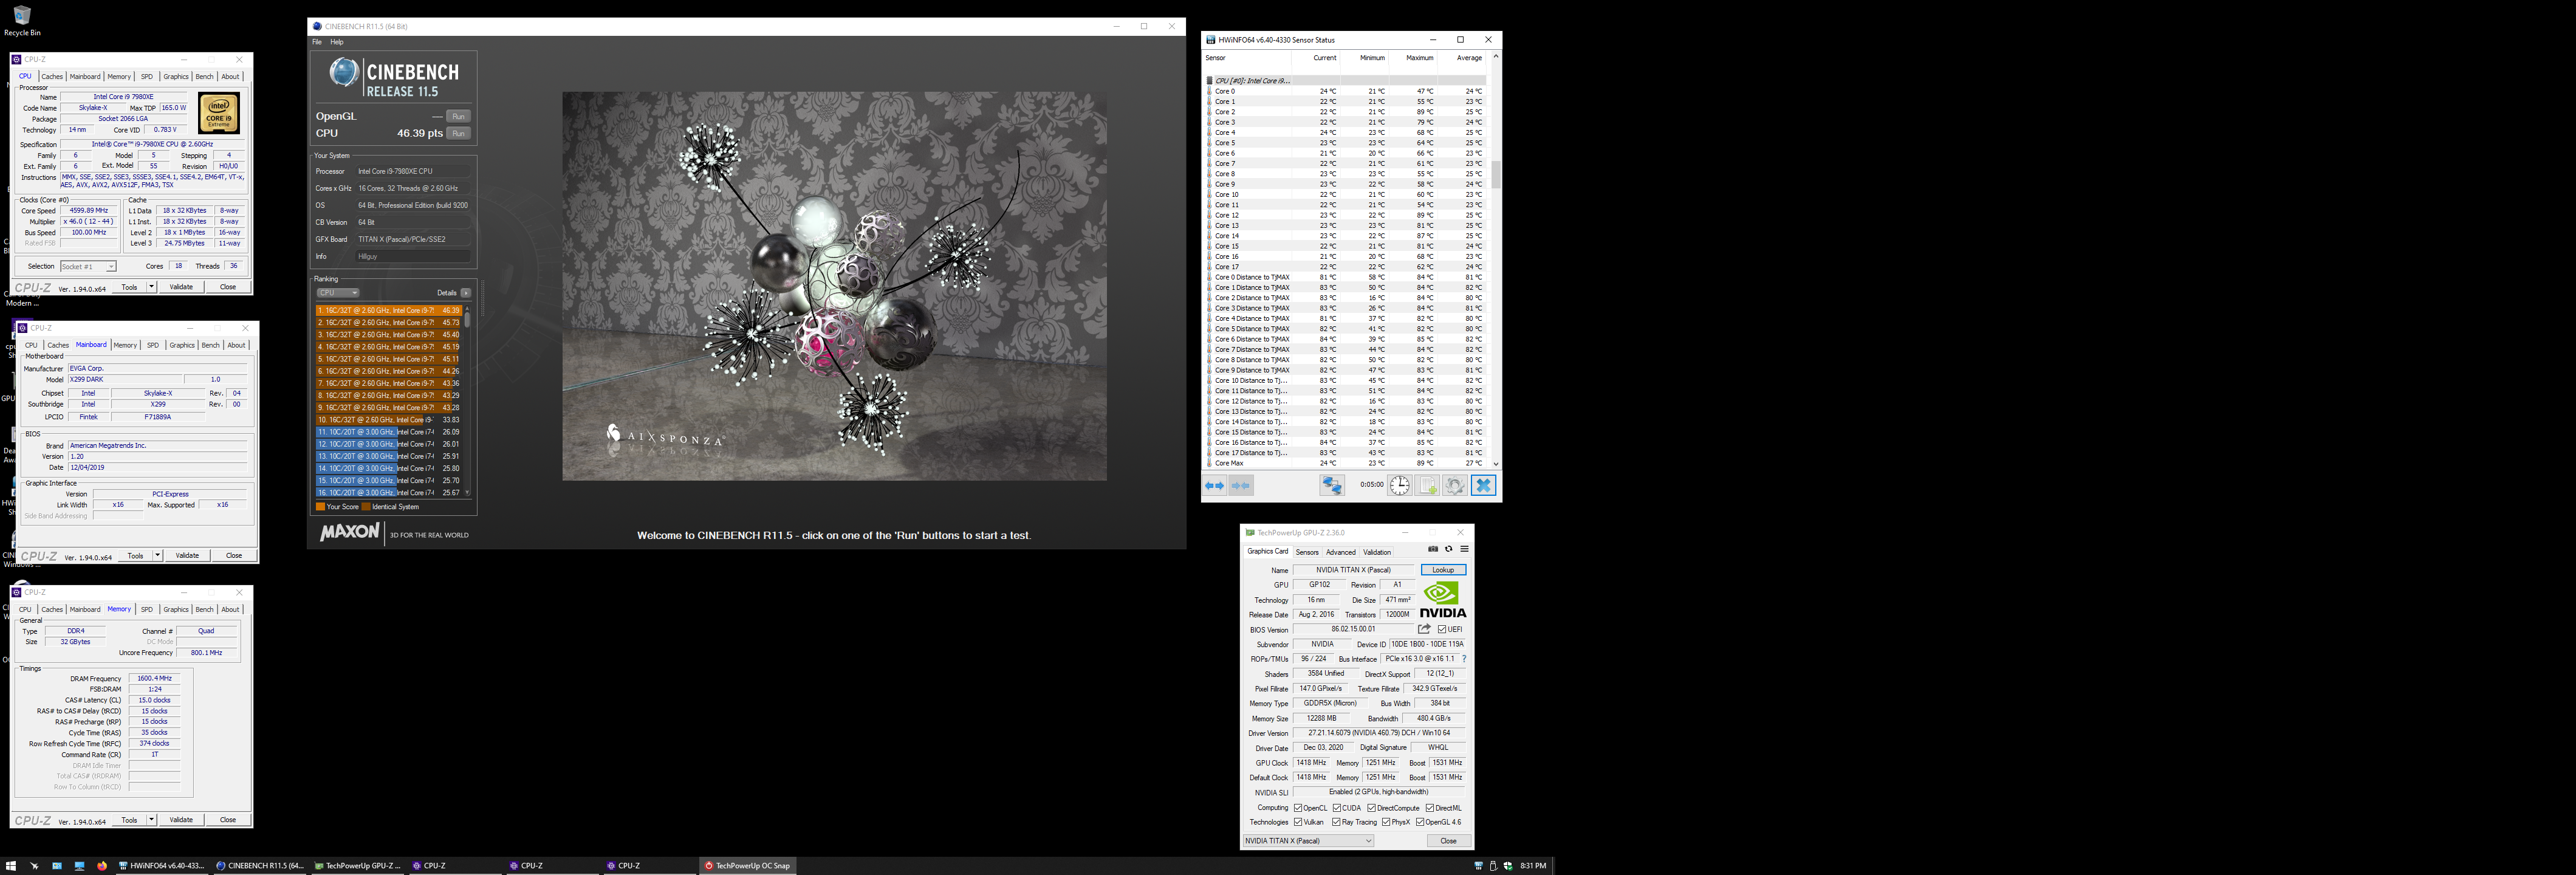This screenshot has height=875, width=2576.
Task: Open Tools dropdown arrow in Mainboard window
Action: pyautogui.click(x=157, y=556)
